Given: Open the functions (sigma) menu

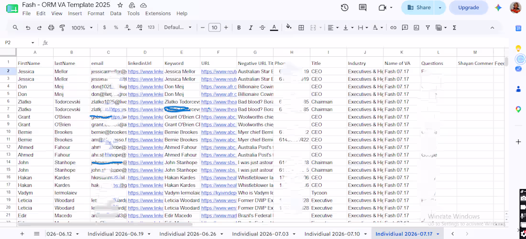Looking at the screenshot, I should 454,28.
